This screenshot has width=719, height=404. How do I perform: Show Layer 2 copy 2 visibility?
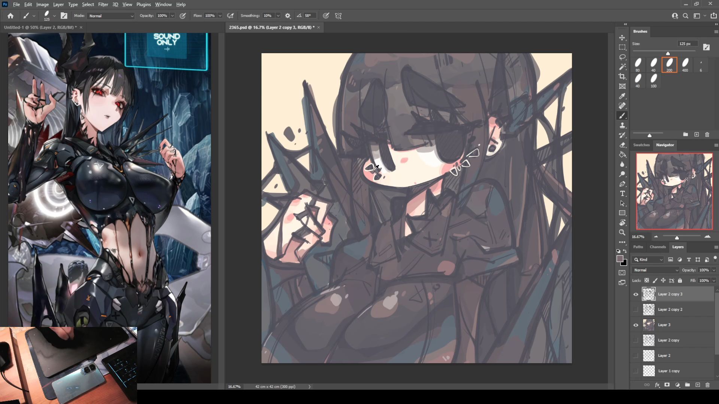(635, 310)
